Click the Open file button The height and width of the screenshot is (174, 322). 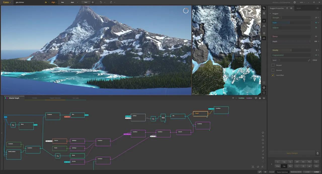pos(72,2)
